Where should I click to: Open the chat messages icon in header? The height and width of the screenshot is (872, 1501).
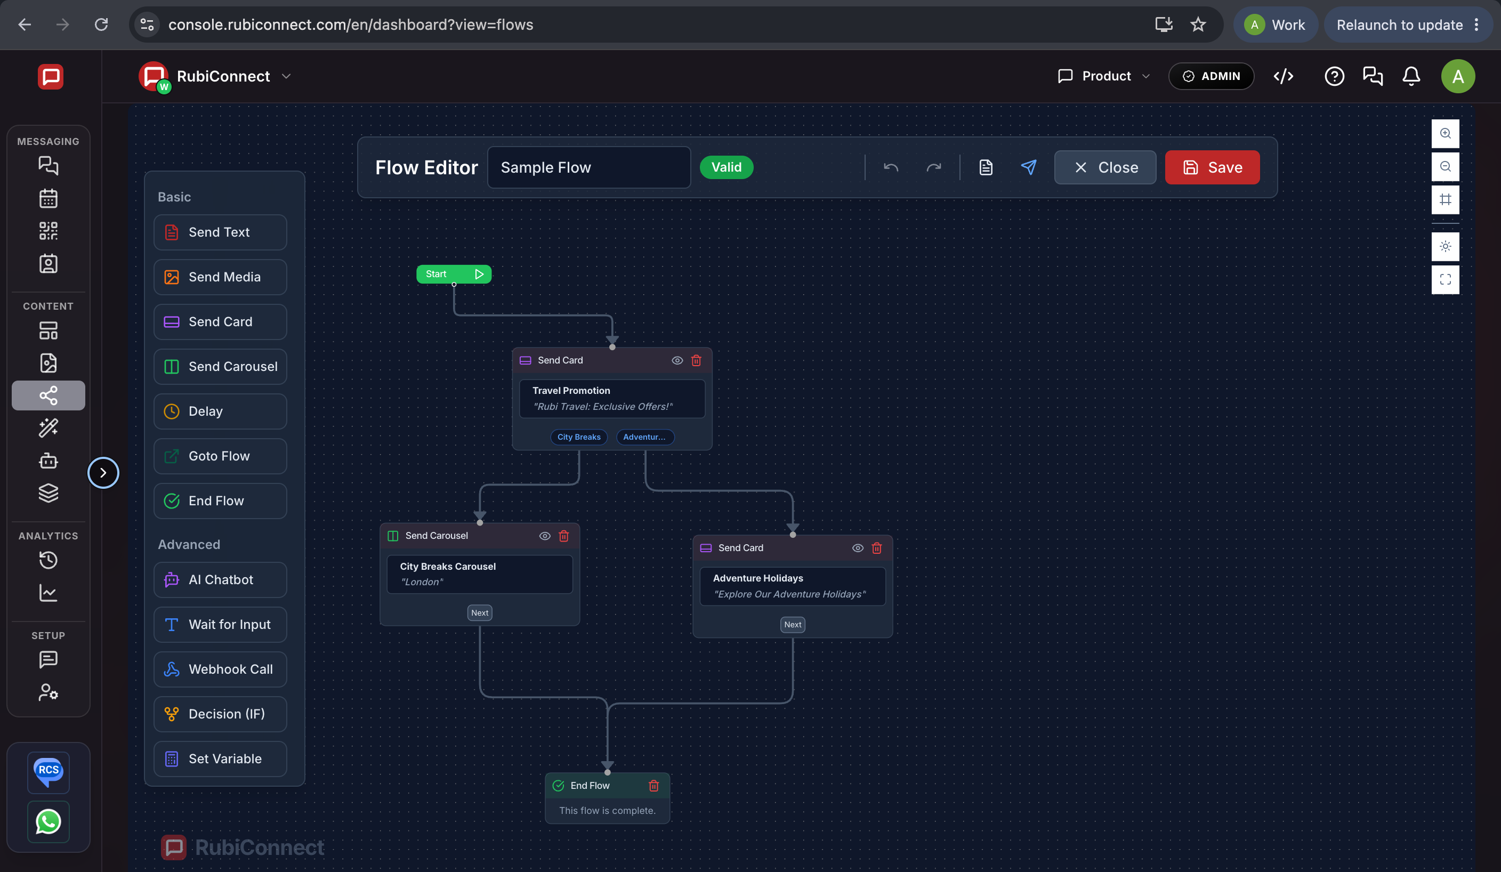[x=1373, y=76]
